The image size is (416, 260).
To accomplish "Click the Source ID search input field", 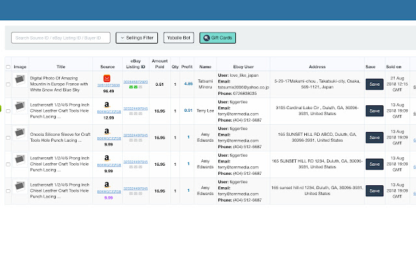I will [x=60, y=38].
